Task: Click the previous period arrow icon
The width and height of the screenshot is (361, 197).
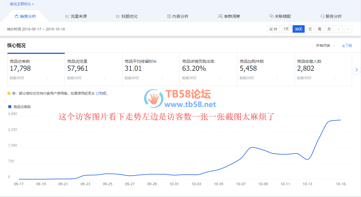Action: click(x=339, y=29)
